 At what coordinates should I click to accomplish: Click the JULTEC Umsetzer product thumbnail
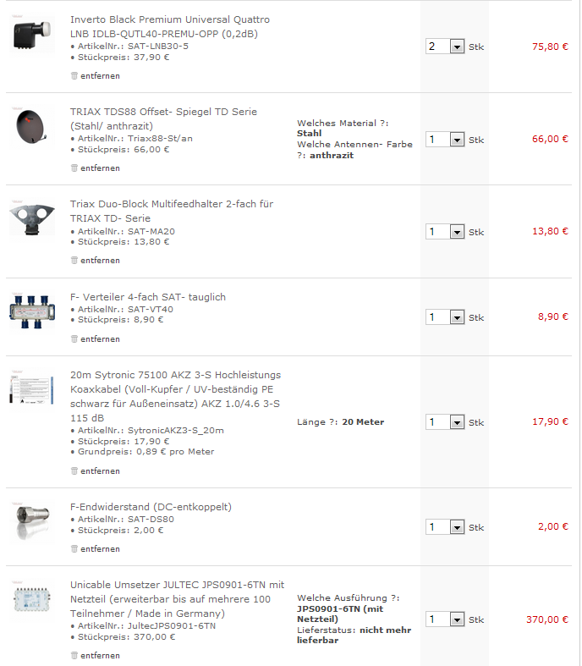(x=32, y=600)
